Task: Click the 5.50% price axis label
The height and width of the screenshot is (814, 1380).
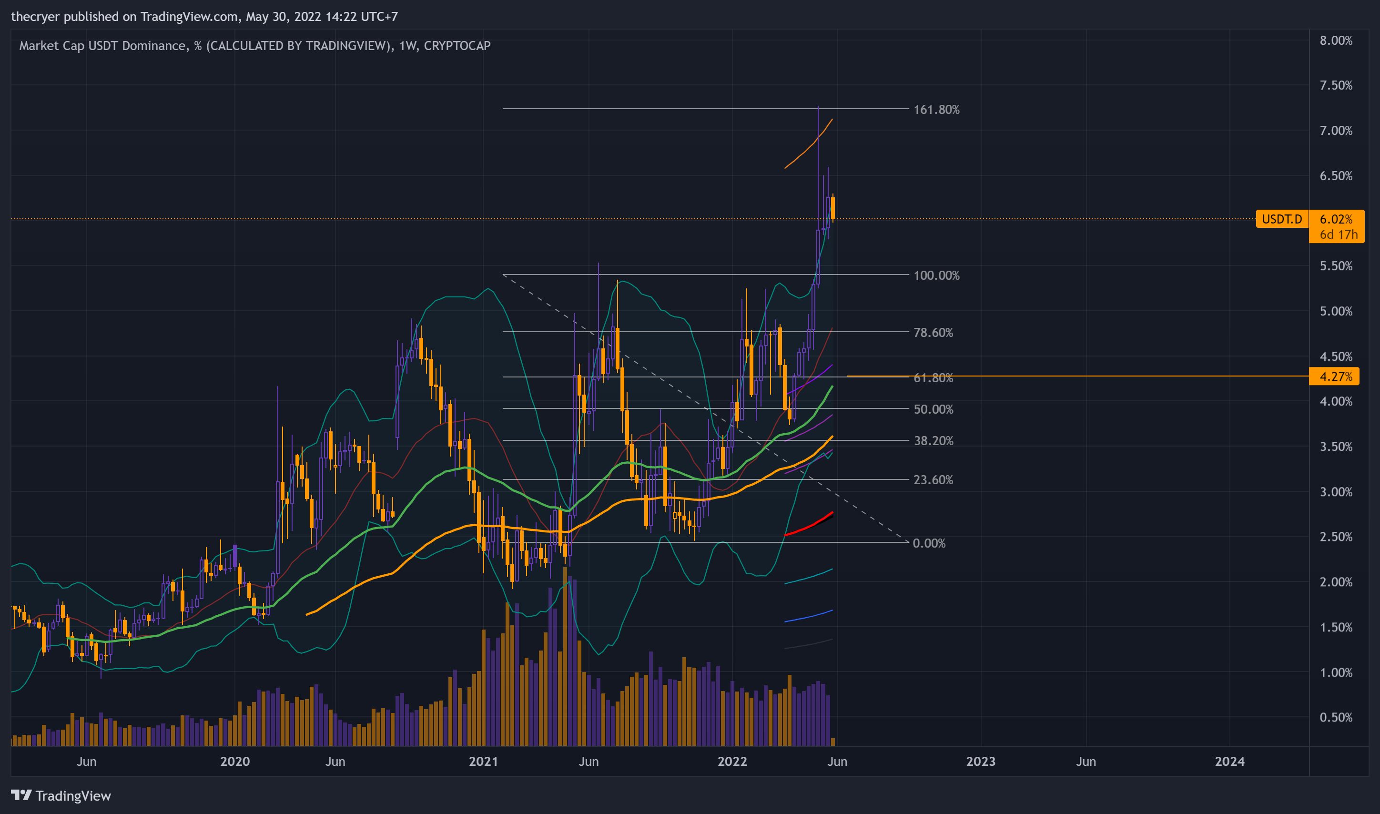Action: click(1336, 266)
